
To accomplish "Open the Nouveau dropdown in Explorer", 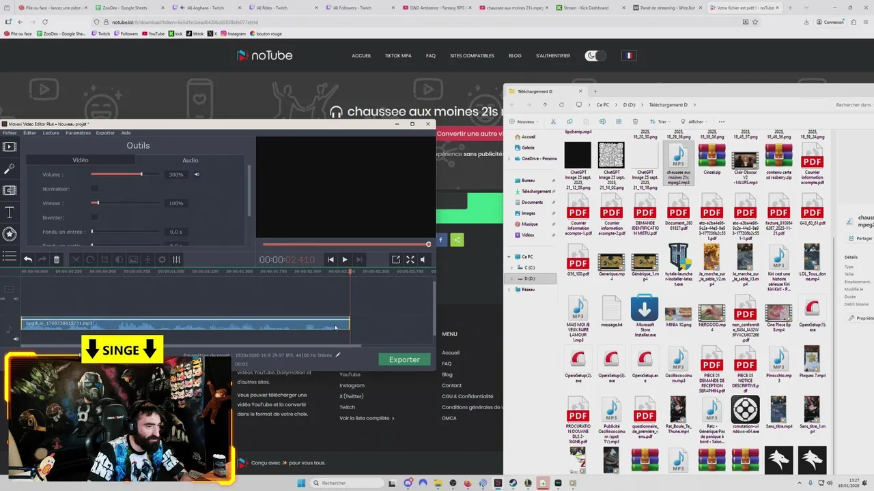I will (524, 121).
